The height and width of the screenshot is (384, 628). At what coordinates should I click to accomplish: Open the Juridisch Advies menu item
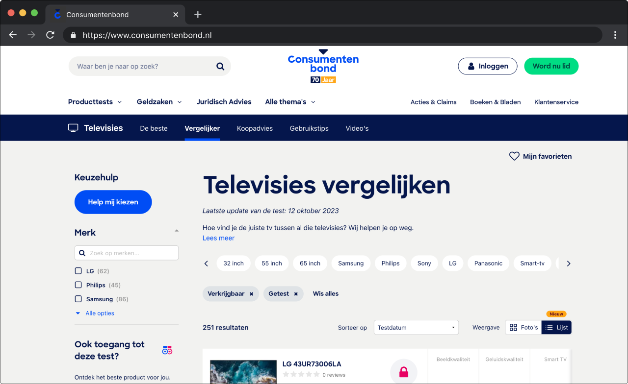pos(224,102)
